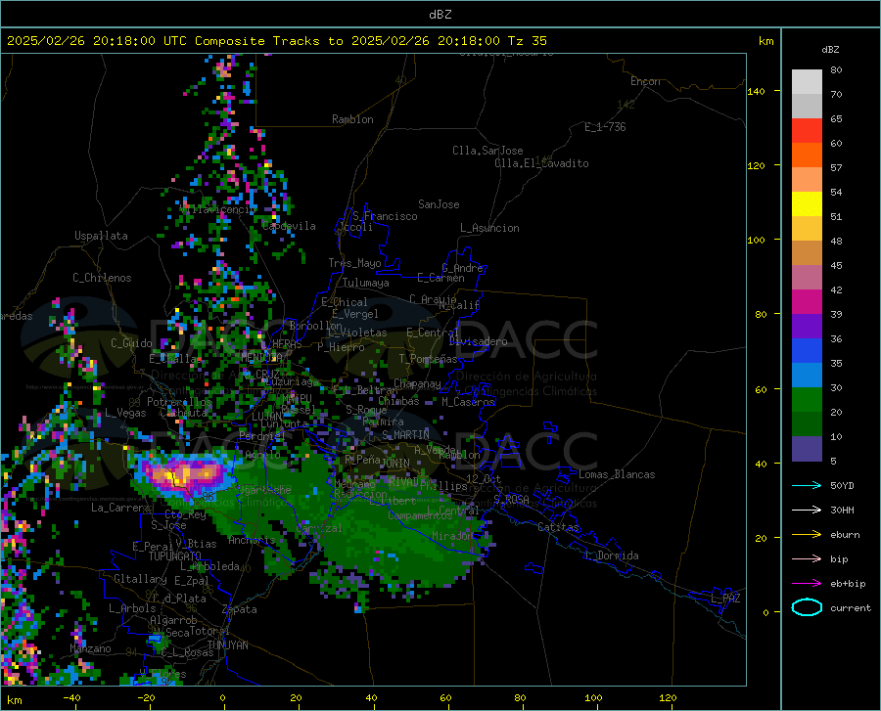Click the cyan ellipse 'current' legend symbol

(807, 607)
